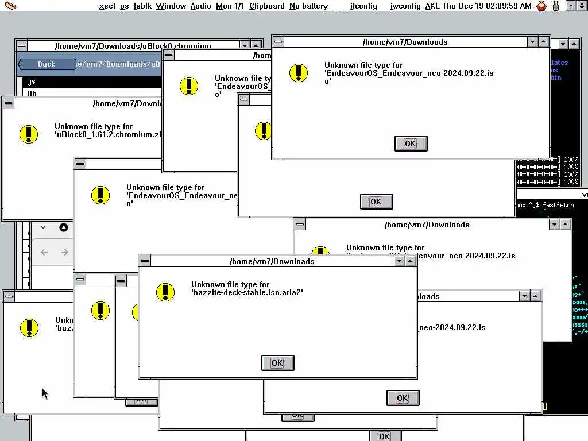The image size is (588, 441).
Task: Click 'uBlock0_1.61.2.chromium.zi' message text
Action: click(x=108, y=134)
